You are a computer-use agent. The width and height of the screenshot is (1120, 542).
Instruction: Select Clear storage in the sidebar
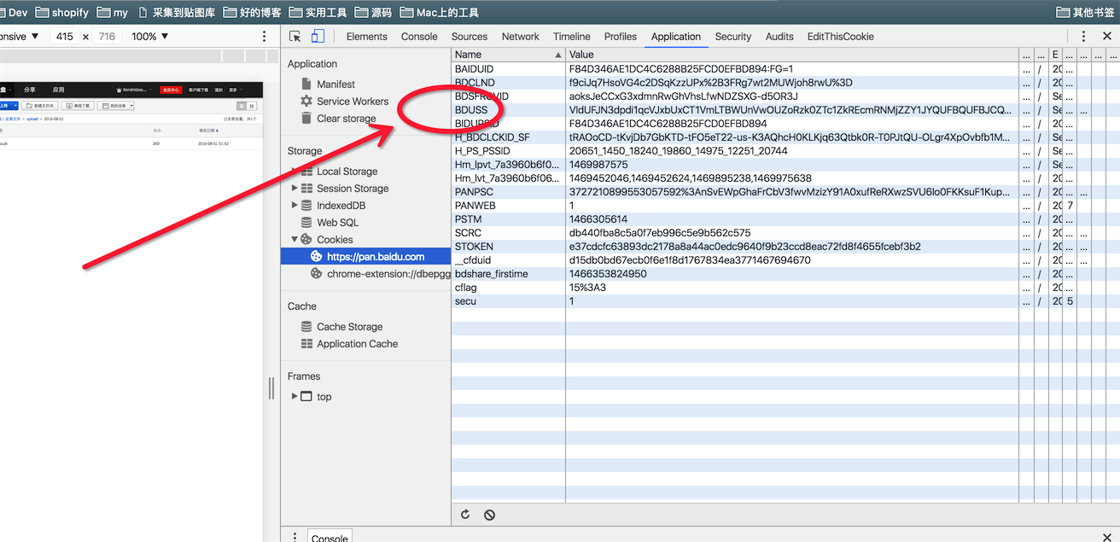pos(346,119)
